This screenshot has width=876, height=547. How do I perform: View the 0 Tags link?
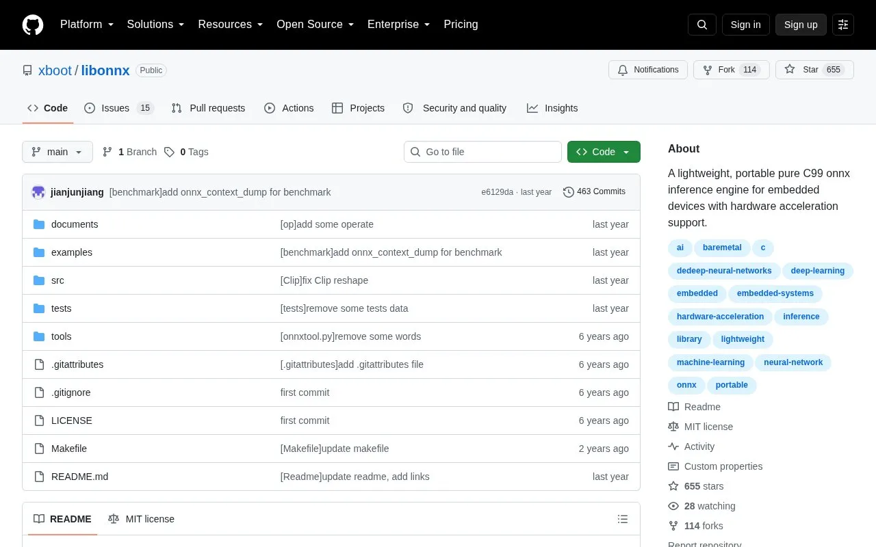pos(186,152)
